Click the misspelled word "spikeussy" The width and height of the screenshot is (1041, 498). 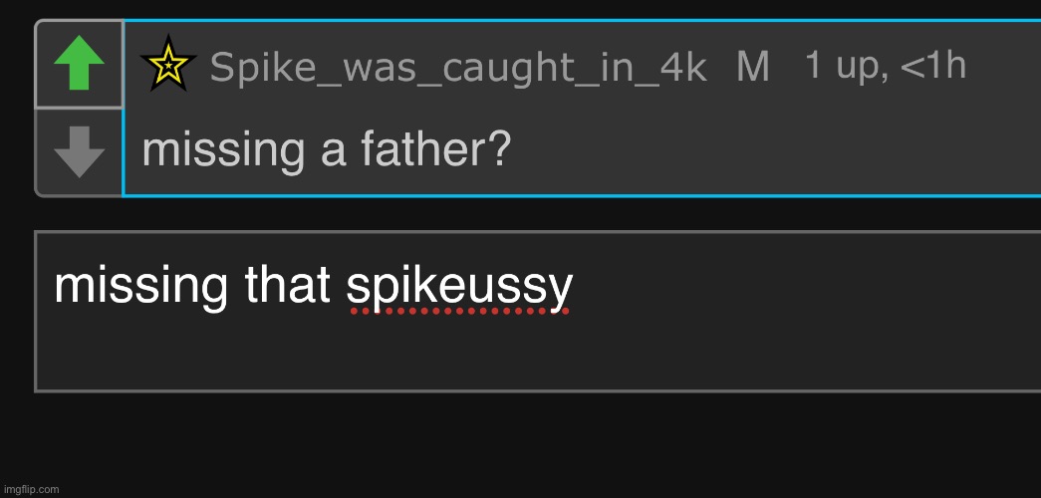(459, 287)
